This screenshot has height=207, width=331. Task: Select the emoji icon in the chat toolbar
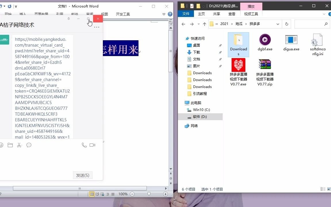[x=2, y=145]
